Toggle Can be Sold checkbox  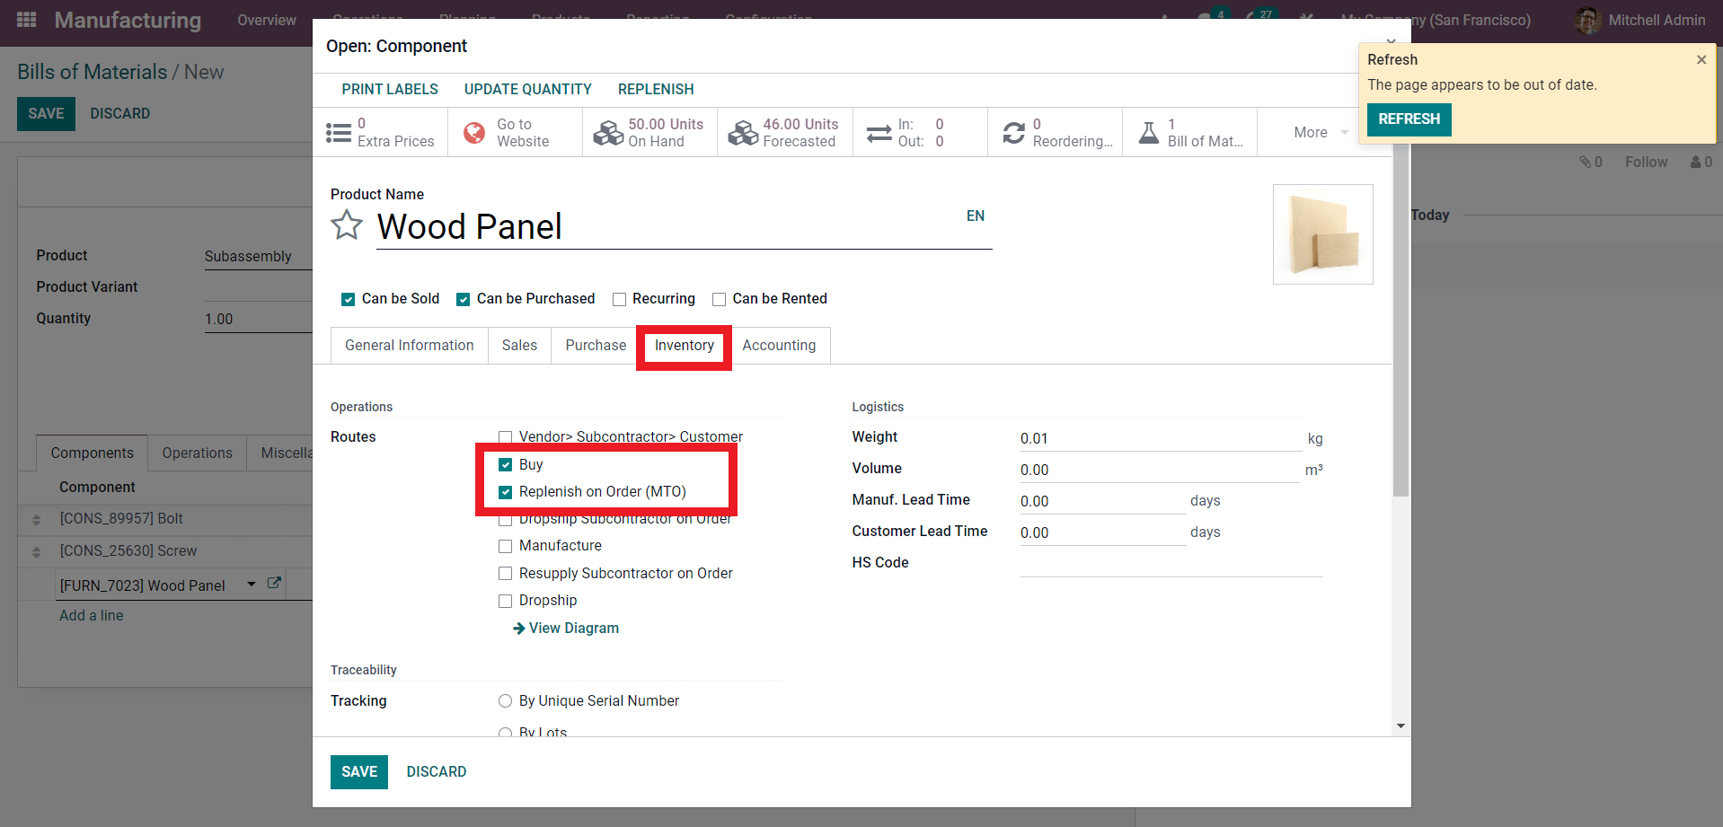348,299
